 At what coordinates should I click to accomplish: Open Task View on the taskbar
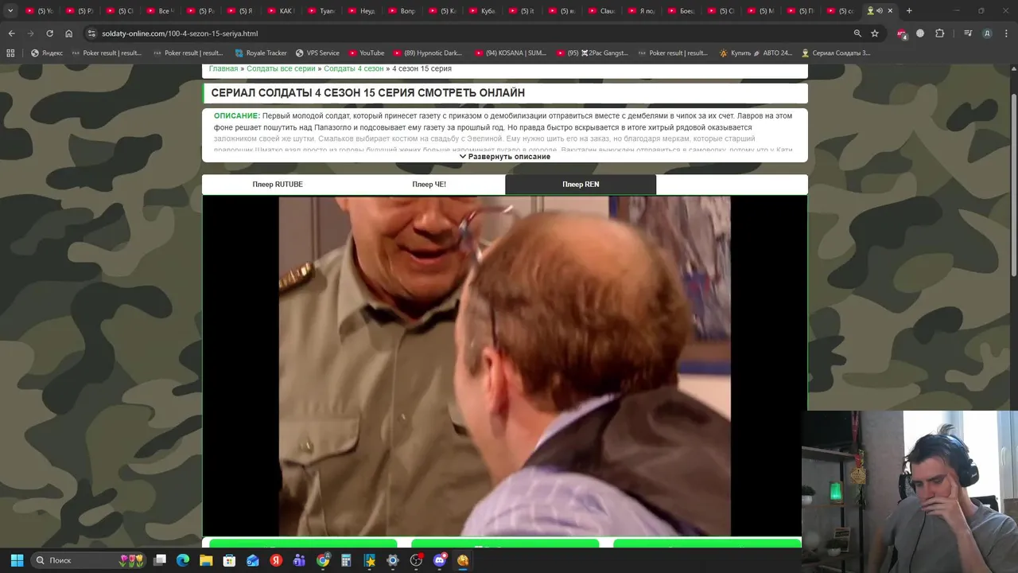coord(160,560)
